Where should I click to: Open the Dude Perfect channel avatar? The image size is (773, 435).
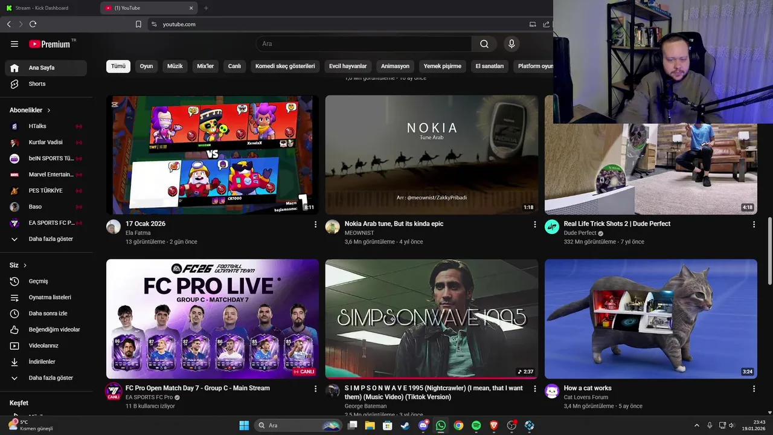[552, 227]
